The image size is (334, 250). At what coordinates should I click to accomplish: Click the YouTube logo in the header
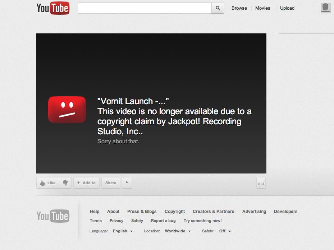pos(52,8)
